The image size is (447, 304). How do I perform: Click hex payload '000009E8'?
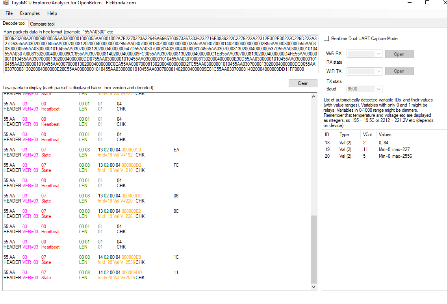pyautogui.click(x=131, y=257)
